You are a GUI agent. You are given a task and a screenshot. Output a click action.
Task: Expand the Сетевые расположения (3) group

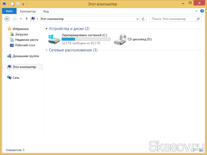click(47, 50)
